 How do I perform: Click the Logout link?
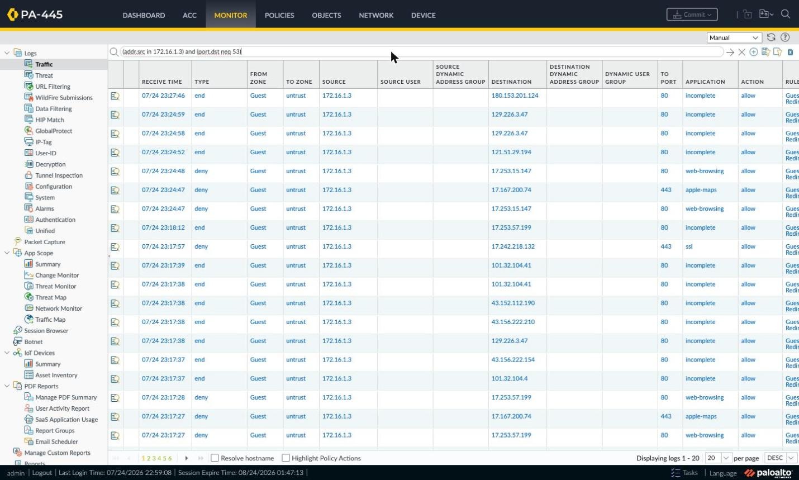(42, 473)
